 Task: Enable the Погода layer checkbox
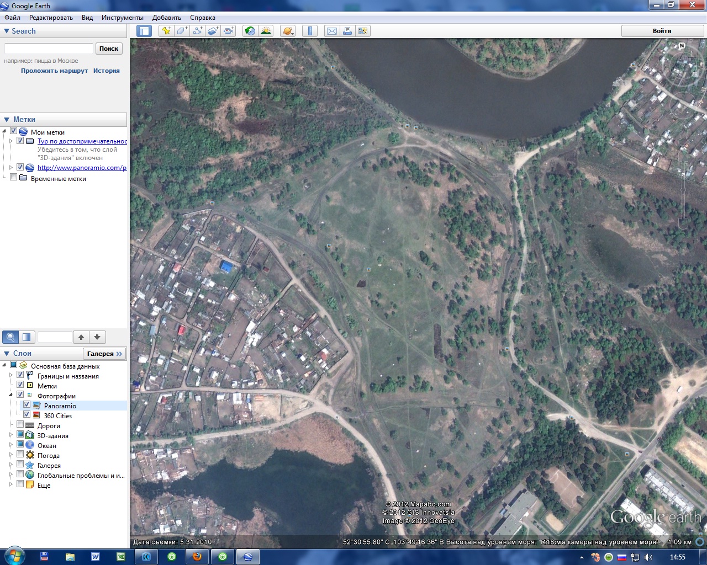[20, 455]
